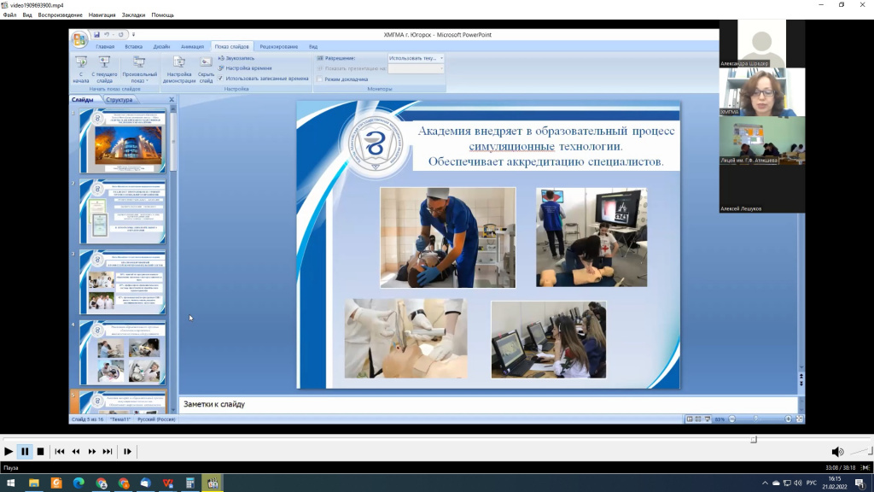Mute audio using the player speaker icon
The height and width of the screenshot is (492, 874).
click(x=837, y=452)
